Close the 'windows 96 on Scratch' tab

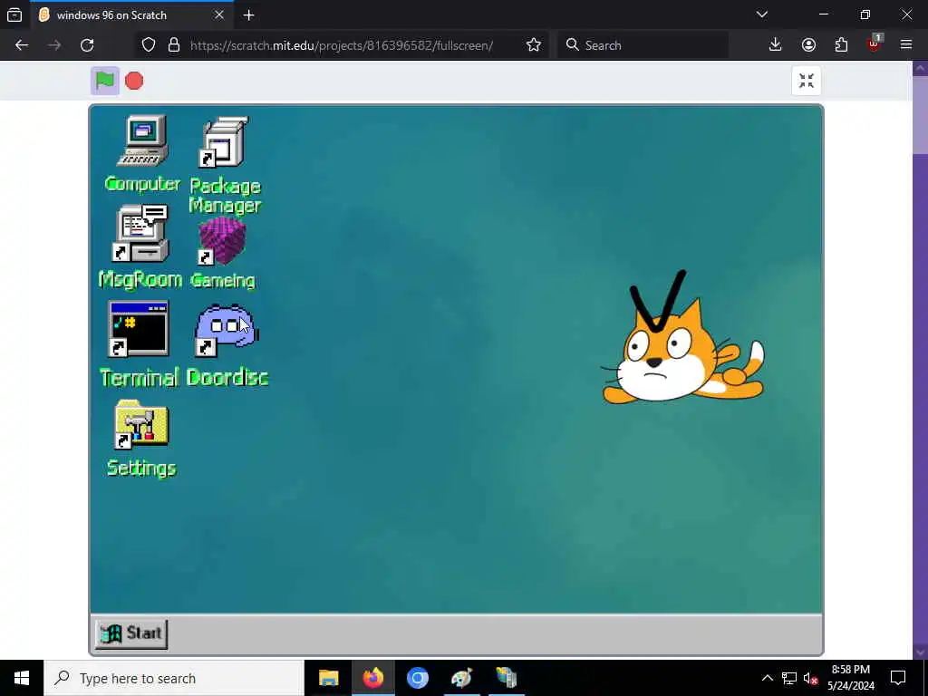tap(219, 14)
